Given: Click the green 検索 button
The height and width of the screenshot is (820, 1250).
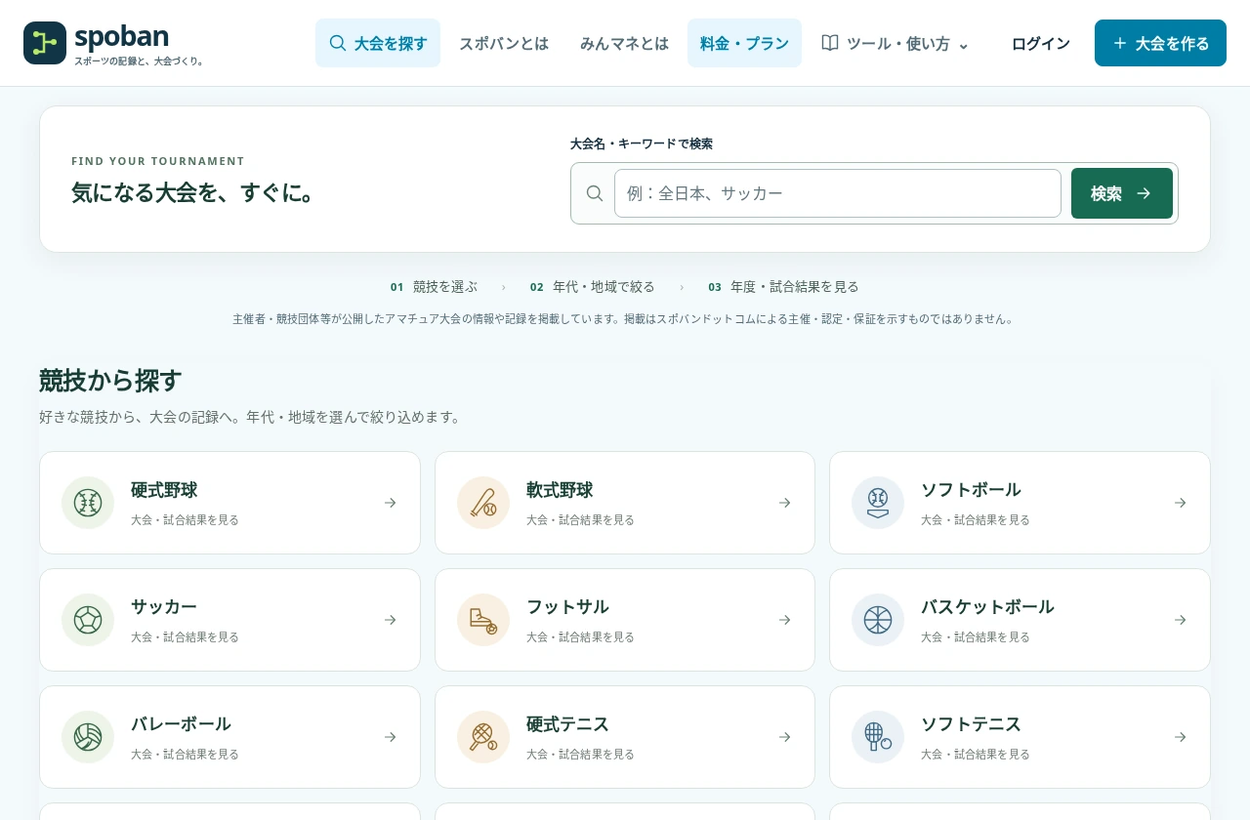Looking at the screenshot, I should click(x=1122, y=193).
